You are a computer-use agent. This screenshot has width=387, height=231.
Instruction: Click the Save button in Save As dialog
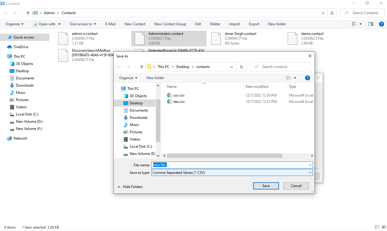266,186
